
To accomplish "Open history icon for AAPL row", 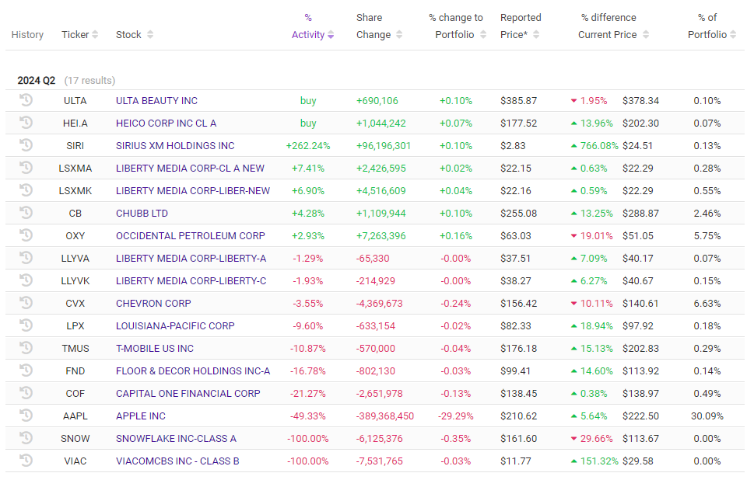I will tap(26, 416).
